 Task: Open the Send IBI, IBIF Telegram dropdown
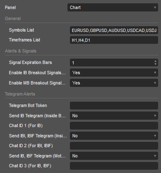click(x=114, y=136)
